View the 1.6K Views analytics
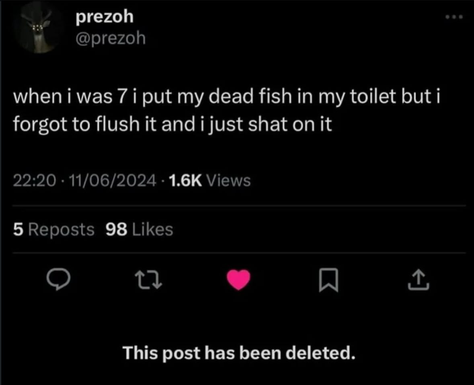The height and width of the screenshot is (385, 474). pyautogui.click(x=209, y=181)
